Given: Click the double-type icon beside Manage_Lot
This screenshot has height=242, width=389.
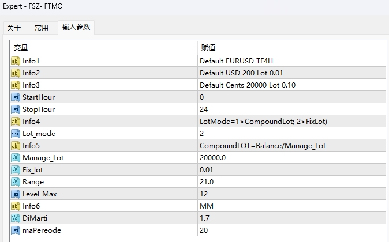Looking at the screenshot, I should pyautogui.click(x=16, y=157).
